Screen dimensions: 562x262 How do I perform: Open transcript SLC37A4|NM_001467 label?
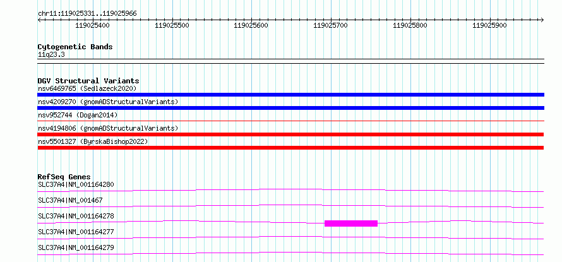(x=70, y=200)
